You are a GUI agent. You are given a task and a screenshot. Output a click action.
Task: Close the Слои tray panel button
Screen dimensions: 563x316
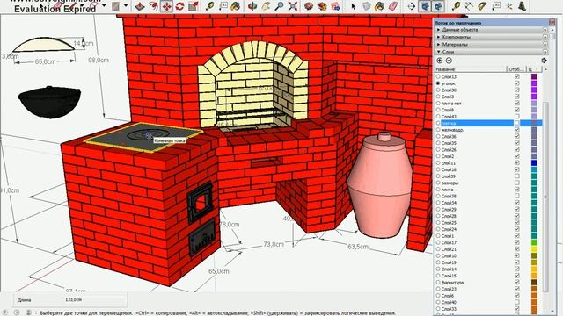pos(545,52)
